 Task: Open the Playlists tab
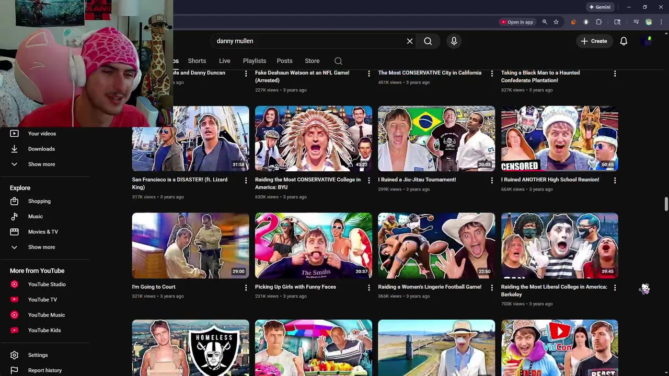pos(255,61)
